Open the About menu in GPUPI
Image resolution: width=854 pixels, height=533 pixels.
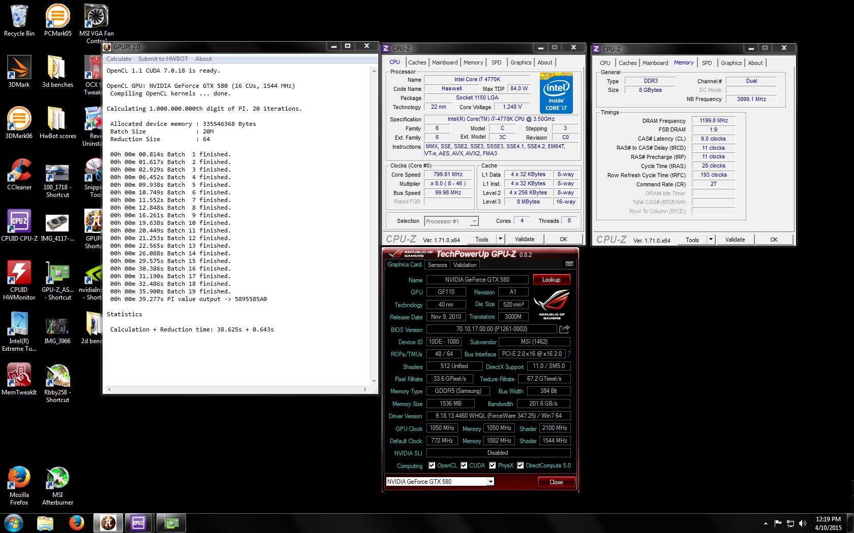click(203, 59)
